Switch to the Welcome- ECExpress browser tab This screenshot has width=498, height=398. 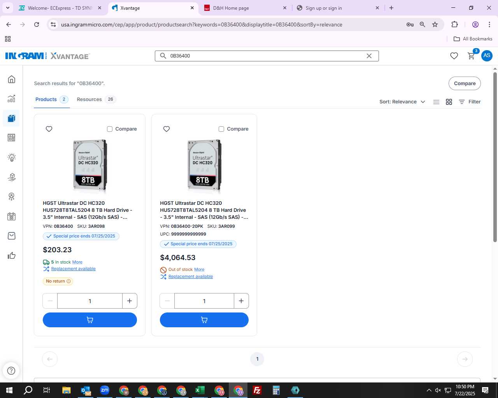(x=60, y=8)
